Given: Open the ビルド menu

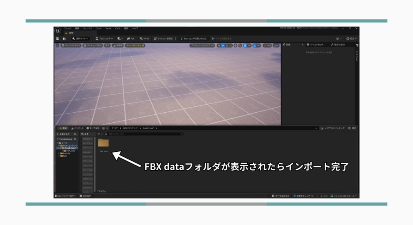Looking at the screenshot, I should click(117, 29).
